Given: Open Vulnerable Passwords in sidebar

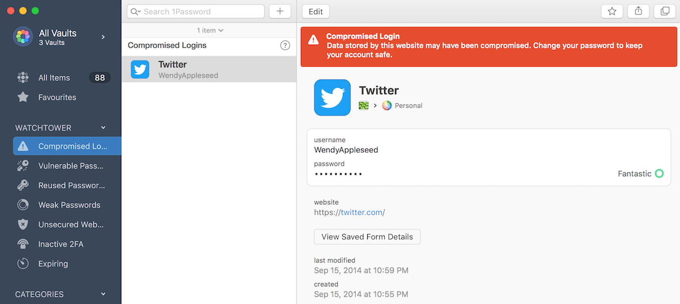Looking at the screenshot, I should coord(67,166).
